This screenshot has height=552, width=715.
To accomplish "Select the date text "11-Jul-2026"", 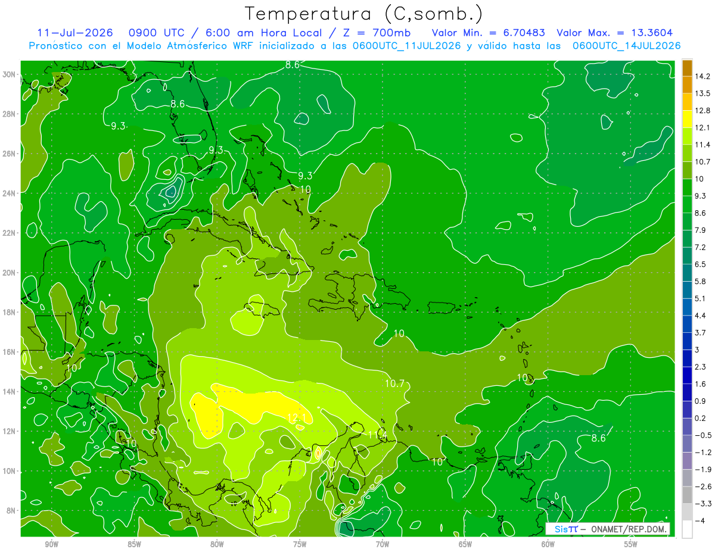I will [75, 32].
